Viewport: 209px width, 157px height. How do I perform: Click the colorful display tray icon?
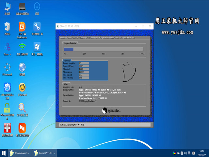(174, 153)
